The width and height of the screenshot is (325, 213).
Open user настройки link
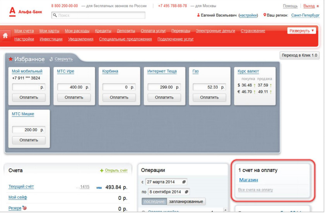248,15
